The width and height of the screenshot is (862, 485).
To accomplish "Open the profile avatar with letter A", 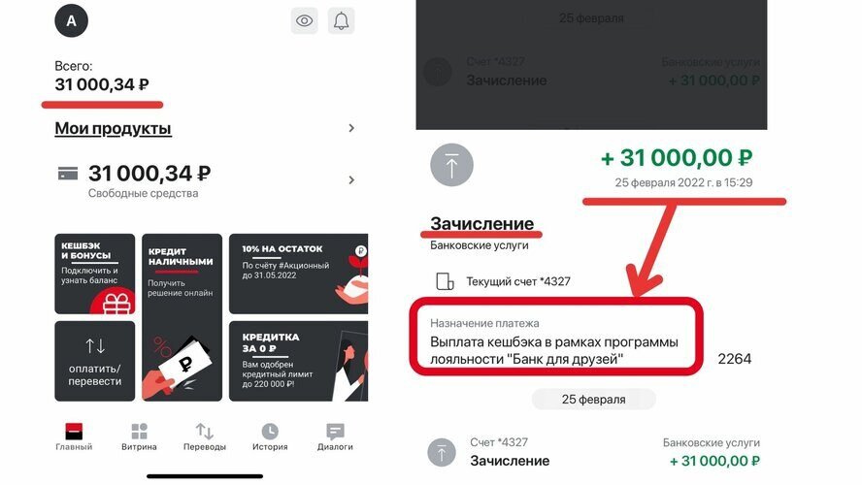I will pos(72,21).
